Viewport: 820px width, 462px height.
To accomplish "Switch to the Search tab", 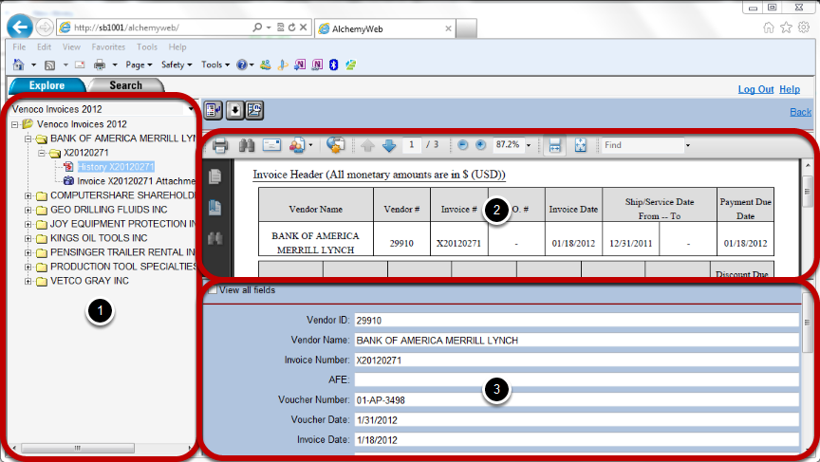I will click(126, 85).
